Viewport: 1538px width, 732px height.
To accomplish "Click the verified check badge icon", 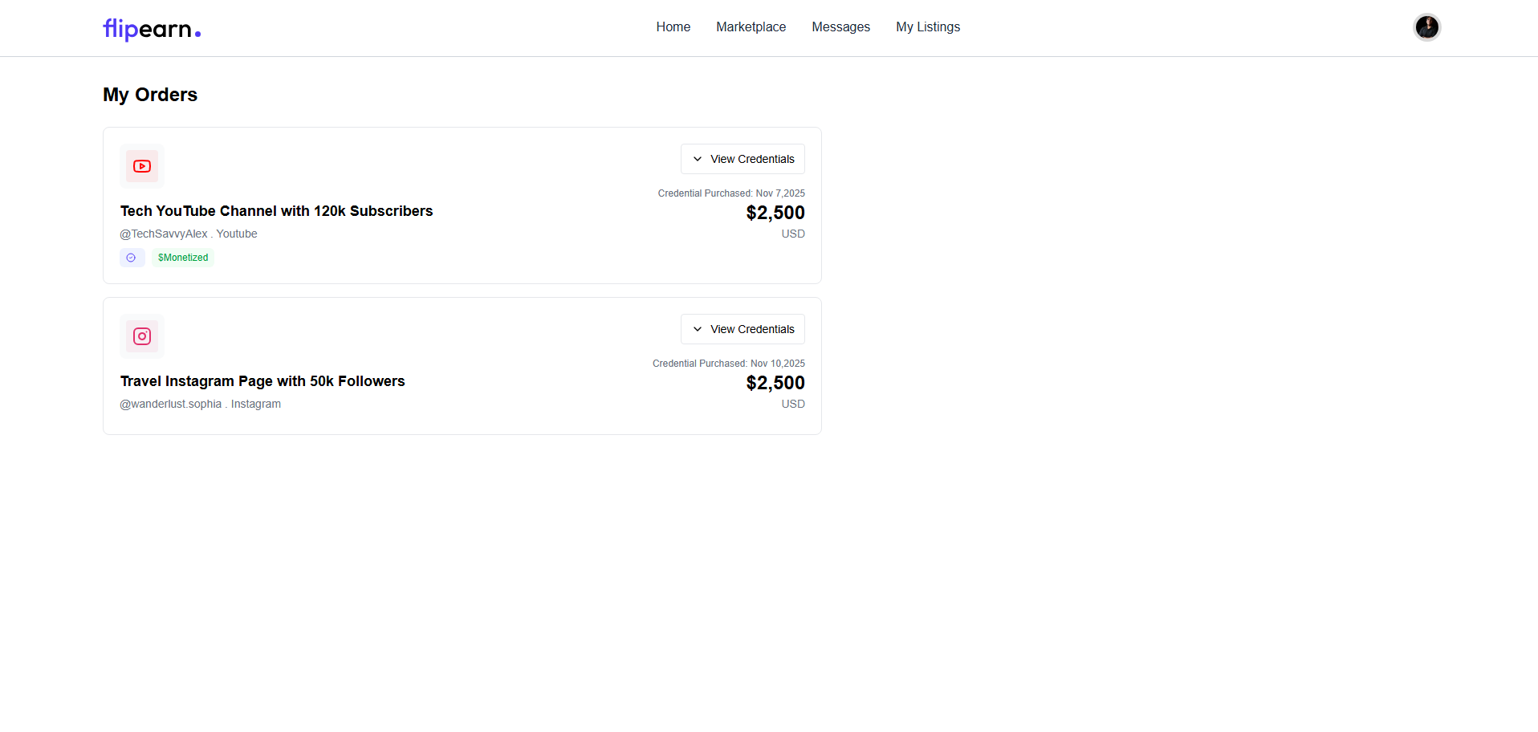I will tap(132, 258).
